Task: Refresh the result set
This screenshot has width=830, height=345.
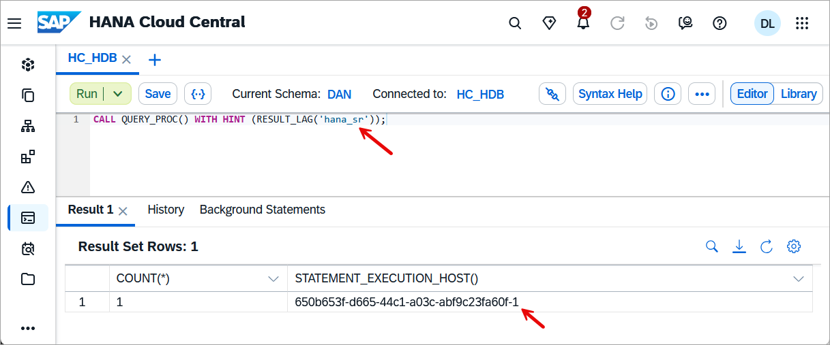Action: point(767,246)
